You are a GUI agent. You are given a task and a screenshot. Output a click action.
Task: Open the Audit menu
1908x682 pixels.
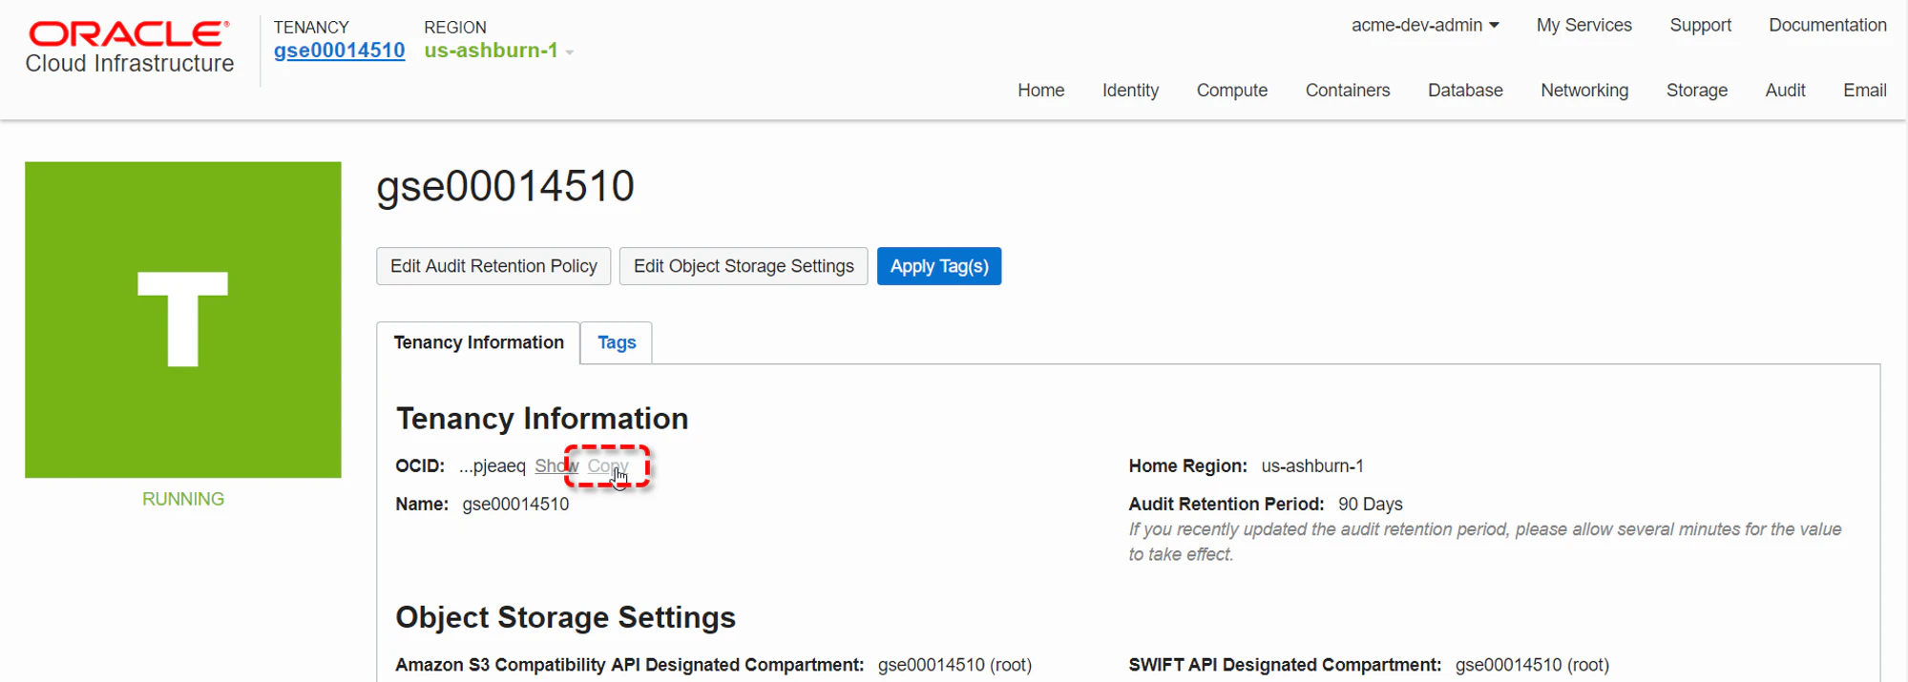tap(1785, 91)
